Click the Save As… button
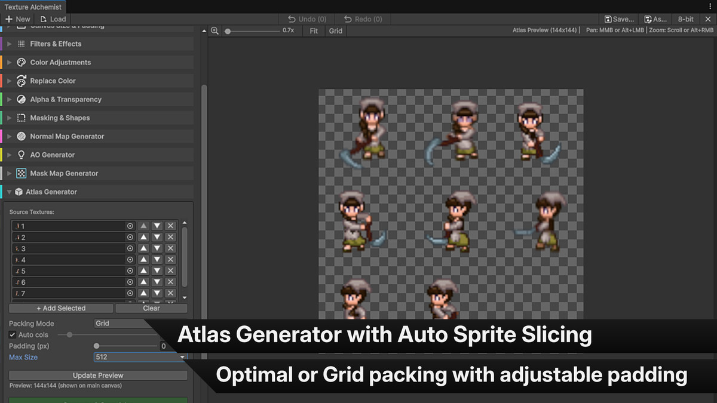 click(x=655, y=19)
